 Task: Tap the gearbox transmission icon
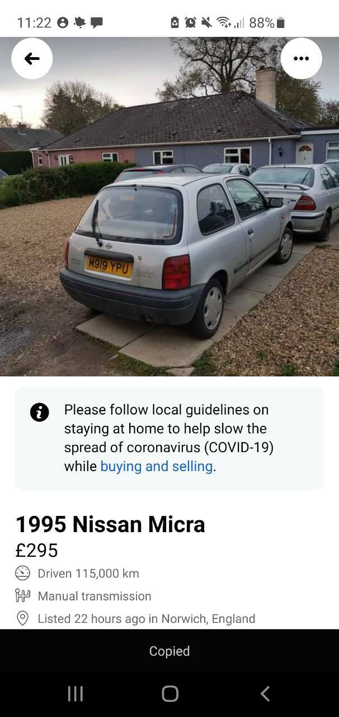click(22, 595)
